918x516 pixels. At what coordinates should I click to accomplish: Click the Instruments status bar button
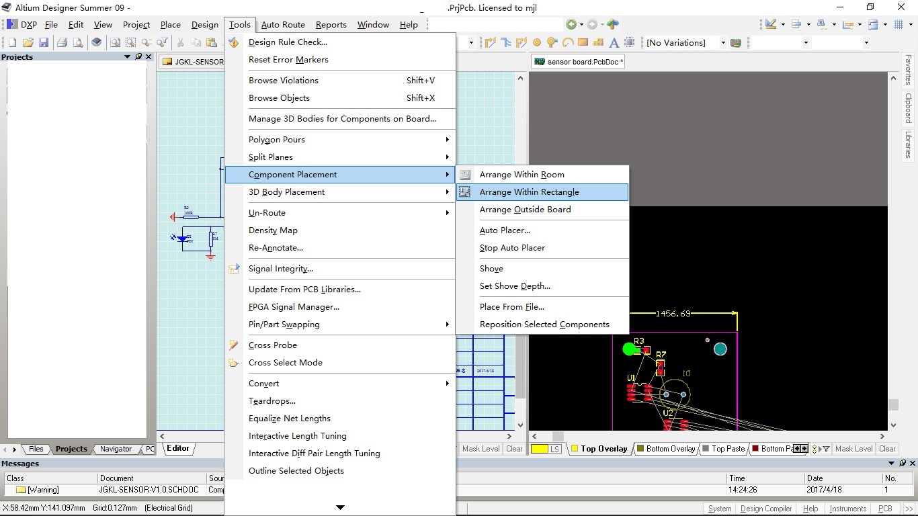point(848,509)
